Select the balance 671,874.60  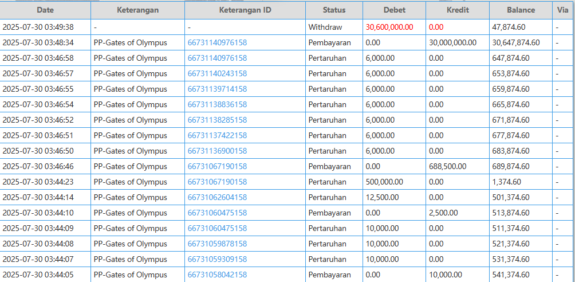pyautogui.click(x=511, y=120)
